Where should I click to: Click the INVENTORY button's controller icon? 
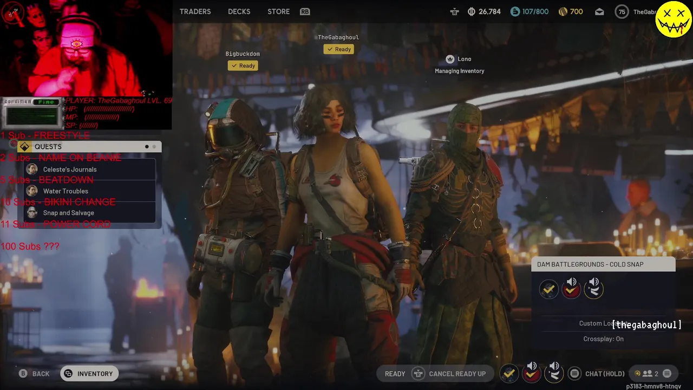(68, 374)
